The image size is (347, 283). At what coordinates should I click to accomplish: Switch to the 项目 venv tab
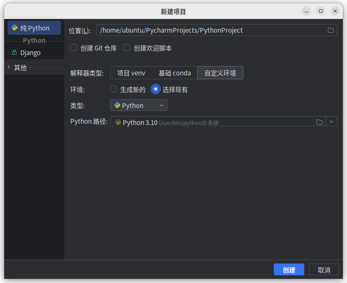pos(131,73)
